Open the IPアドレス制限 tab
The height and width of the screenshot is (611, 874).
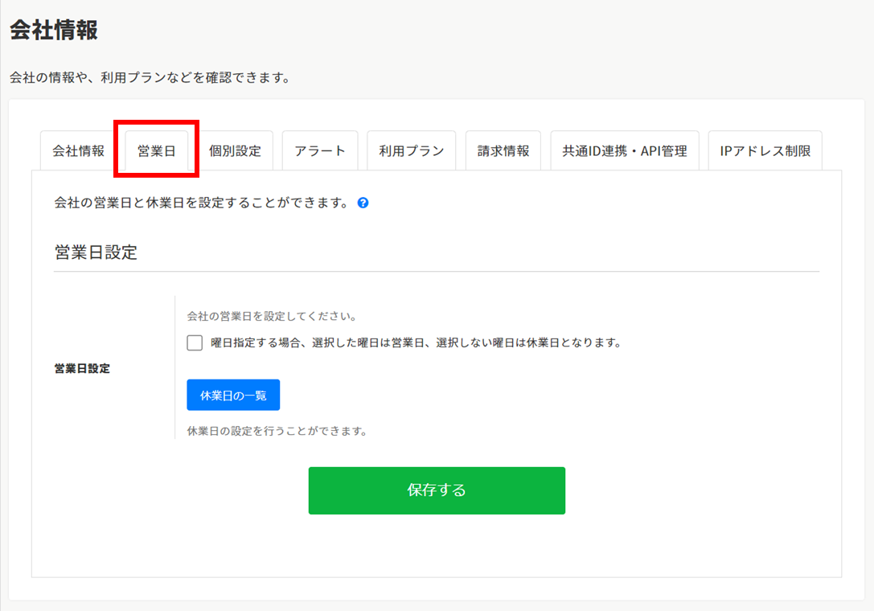764,150
